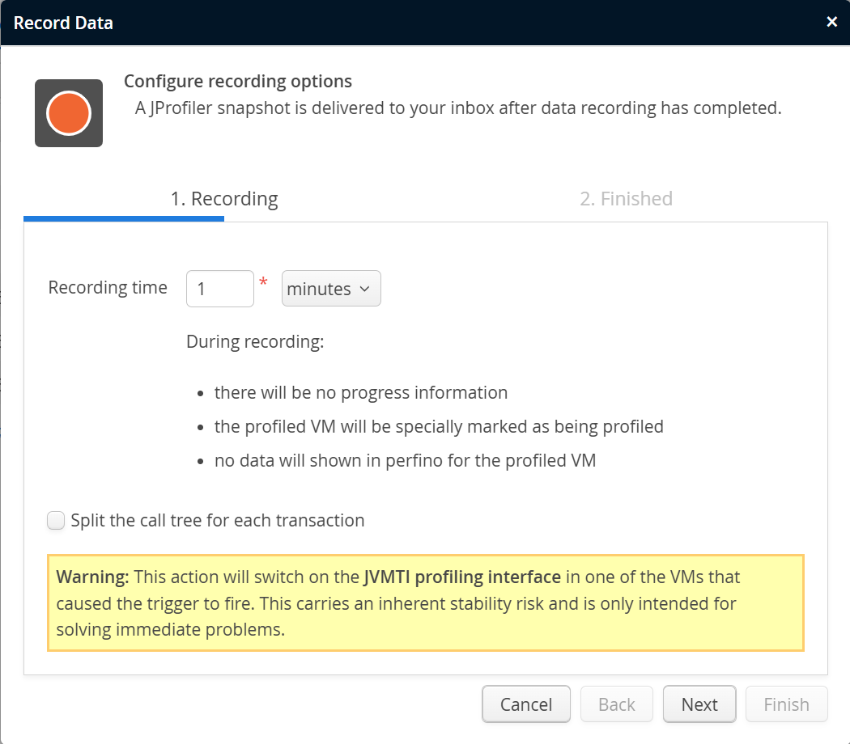
Task: Click the greyed-out Finish button
Action: click(x=786, y=704)
